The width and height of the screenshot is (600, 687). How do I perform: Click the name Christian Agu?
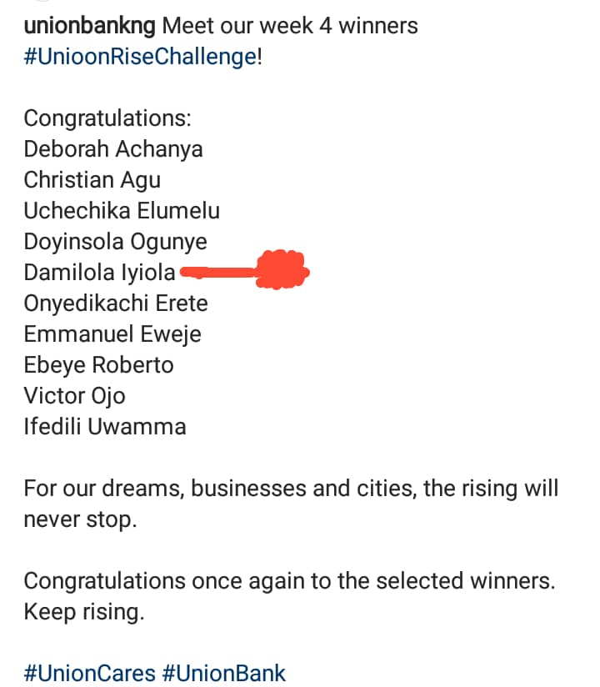tap(92, 180)
